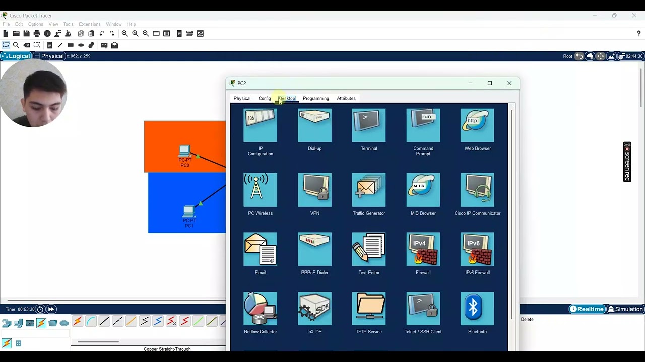645x362 pixels.
Task: Open the Extensions menu
Action: pyautogui.click(x=89, y=24)
